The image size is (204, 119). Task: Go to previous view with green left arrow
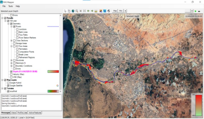[x=88, y=11]
